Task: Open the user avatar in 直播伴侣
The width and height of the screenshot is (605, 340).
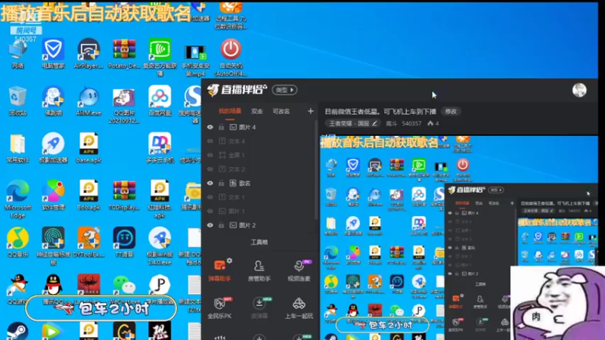Action: pyautogui.click(x=579, y=90)
